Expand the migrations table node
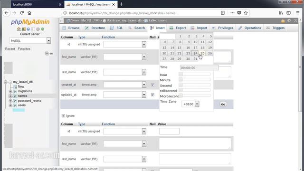 (10, 91)
